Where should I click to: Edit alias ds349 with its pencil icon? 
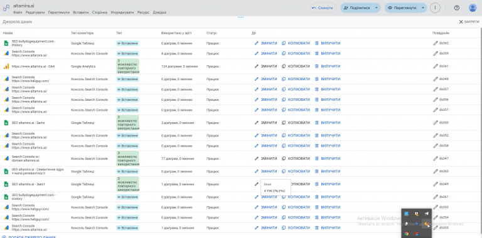436,184
